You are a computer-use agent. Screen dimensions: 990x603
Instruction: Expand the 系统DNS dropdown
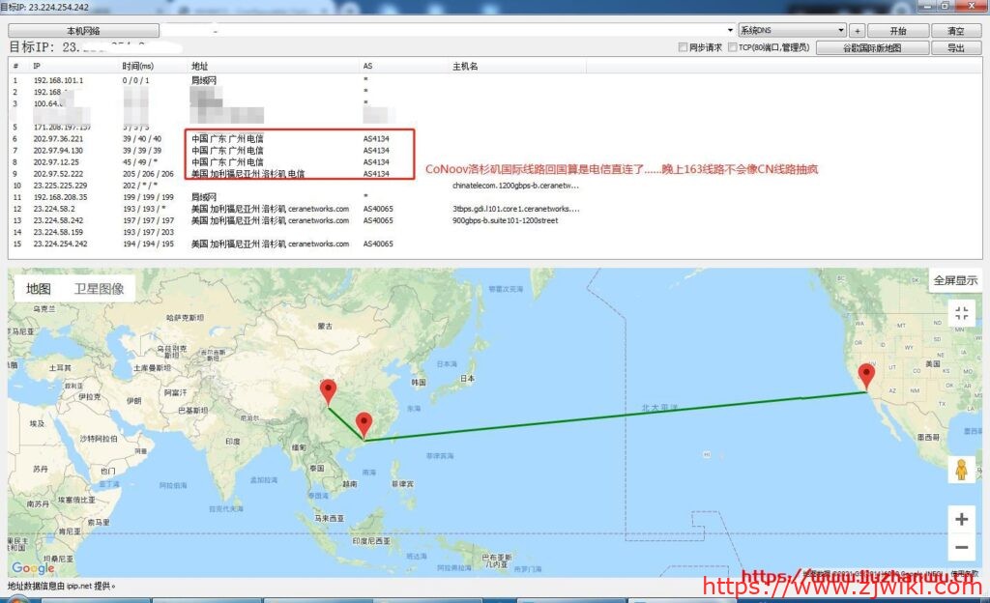coord(841,31)
